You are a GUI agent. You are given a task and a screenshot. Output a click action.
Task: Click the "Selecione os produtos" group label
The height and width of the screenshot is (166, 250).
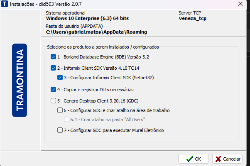(x=103, y=47)
